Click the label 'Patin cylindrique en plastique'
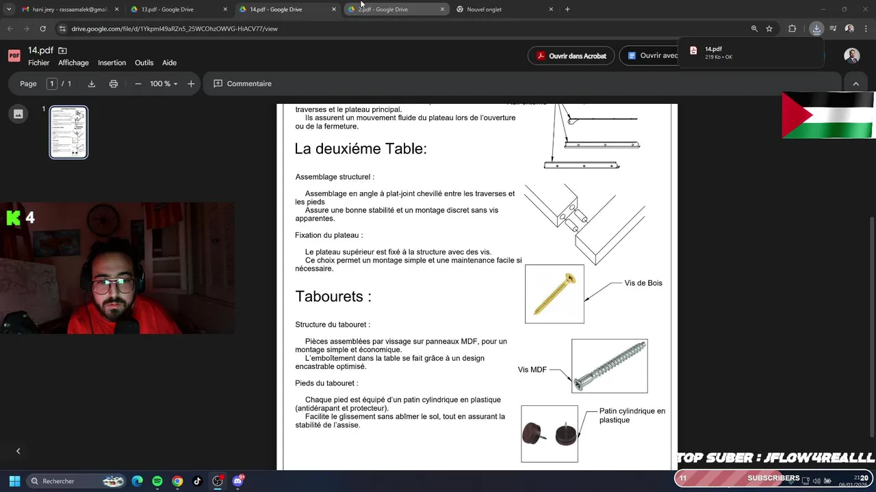Viewport: 876px width, 492px height. pyautogui.click(x=632, y=415)
